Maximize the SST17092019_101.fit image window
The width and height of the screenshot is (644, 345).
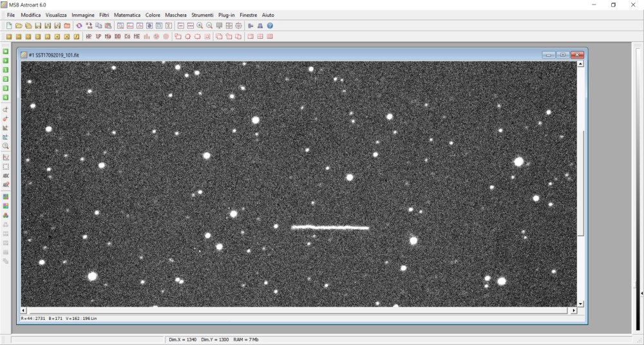(562, 55)
